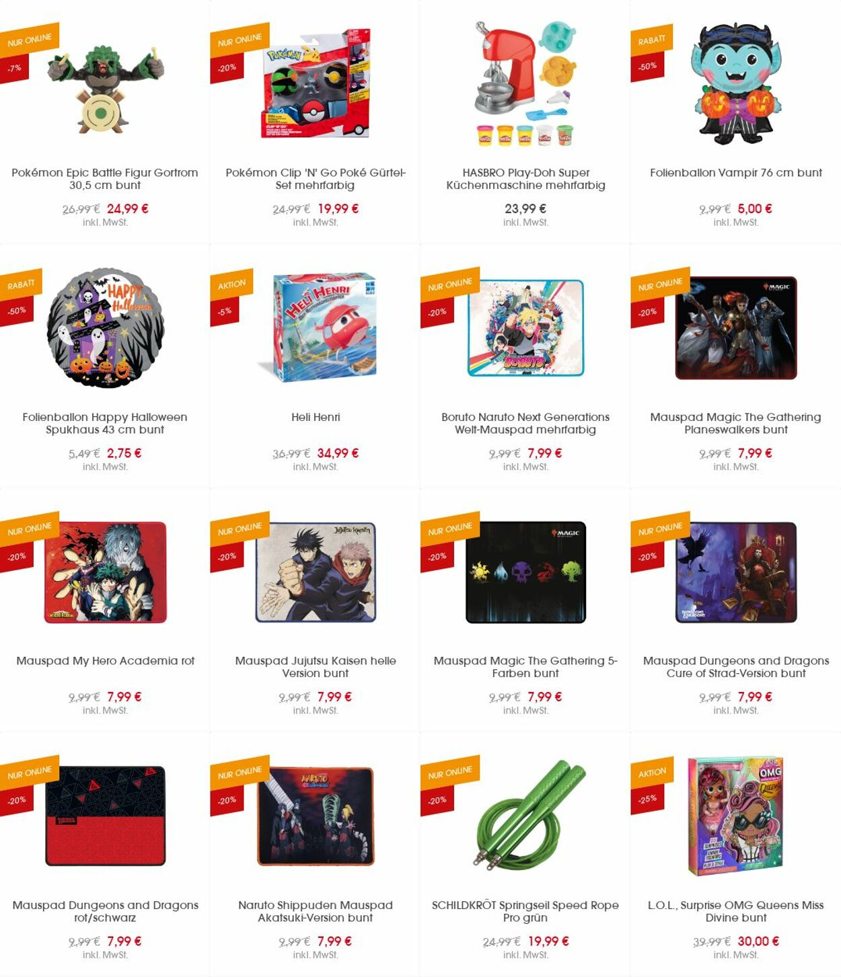
Task: View the Magic The Gathering Planeswalkers mousepad image
Action: [x=736, y=328]
